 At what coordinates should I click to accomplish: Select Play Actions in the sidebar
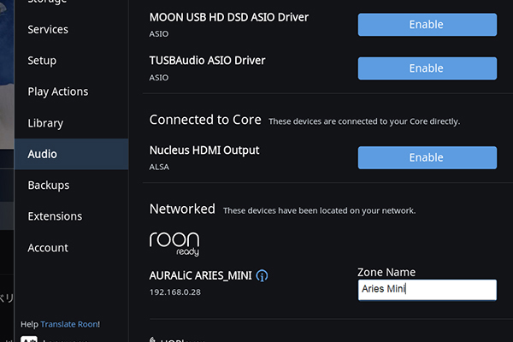pos(58,91)
